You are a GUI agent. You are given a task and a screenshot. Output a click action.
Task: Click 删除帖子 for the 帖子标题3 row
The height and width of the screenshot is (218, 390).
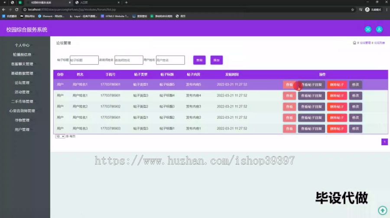coord(337,107)
